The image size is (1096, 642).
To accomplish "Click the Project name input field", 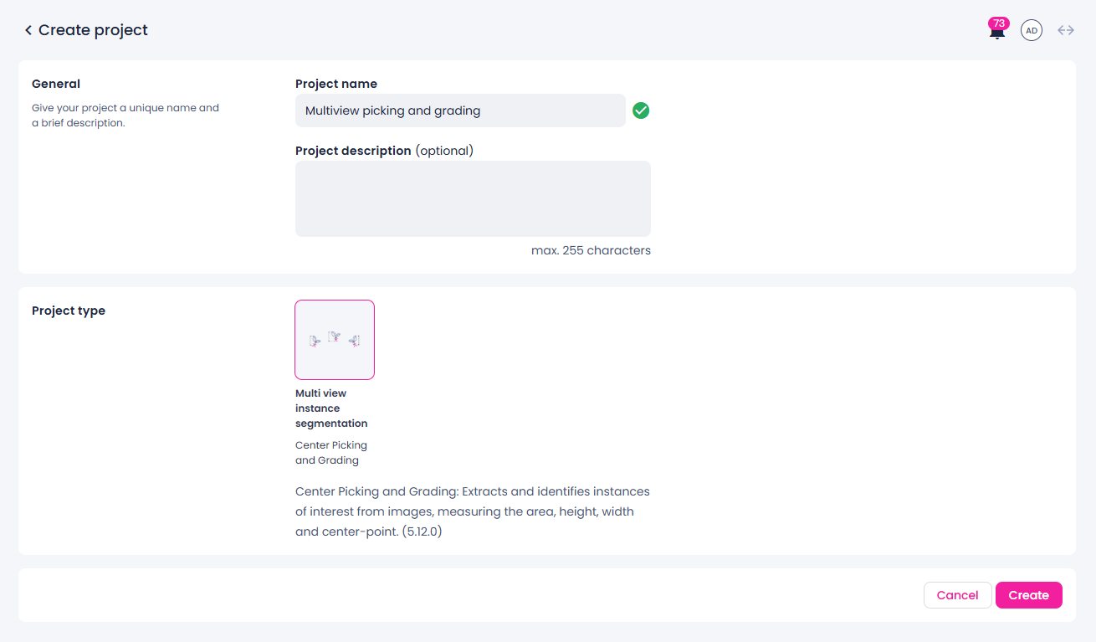I will pos(460,110).
